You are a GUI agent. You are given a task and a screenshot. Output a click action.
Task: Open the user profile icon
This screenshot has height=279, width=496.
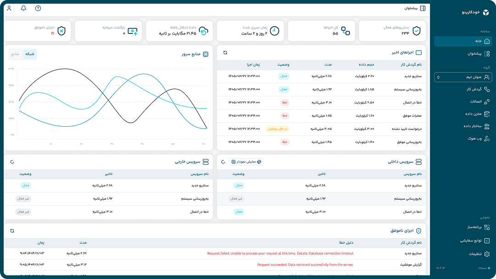[x=9, y=8]
